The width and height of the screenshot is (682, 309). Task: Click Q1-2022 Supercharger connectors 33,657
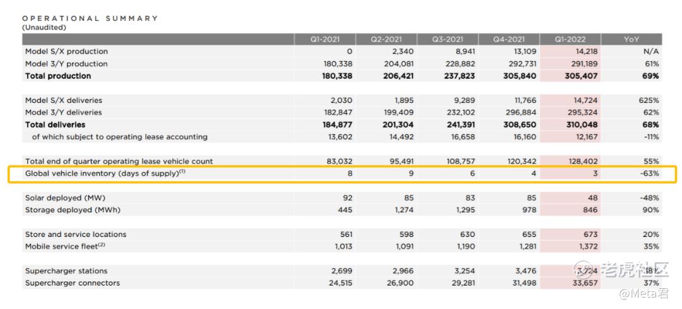(584, 283)
